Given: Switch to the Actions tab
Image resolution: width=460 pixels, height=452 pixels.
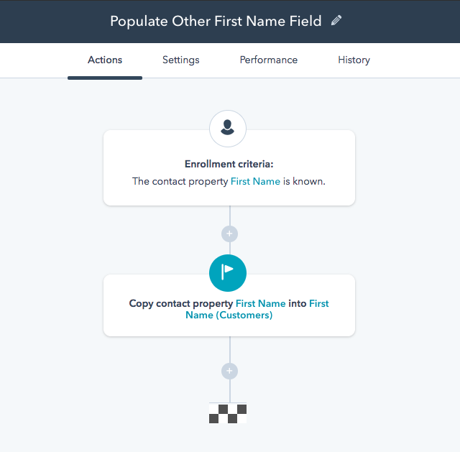Looking at the screenshot, I should coord(105,60).
